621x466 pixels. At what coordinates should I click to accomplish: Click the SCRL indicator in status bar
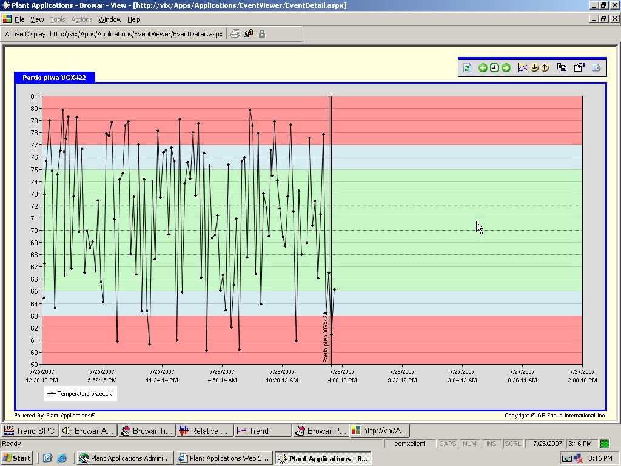[512, 444]
